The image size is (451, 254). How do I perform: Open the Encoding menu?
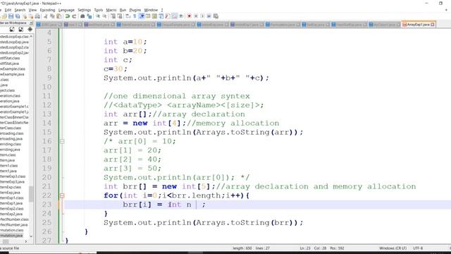(47, 10)
